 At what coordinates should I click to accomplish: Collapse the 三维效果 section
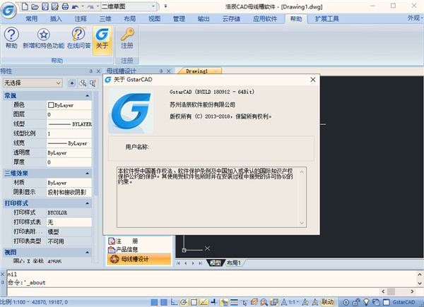point(88,174)
